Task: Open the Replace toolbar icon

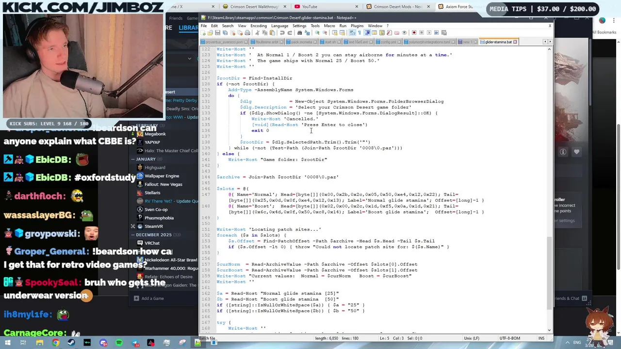Action: [x=308, y=32]
